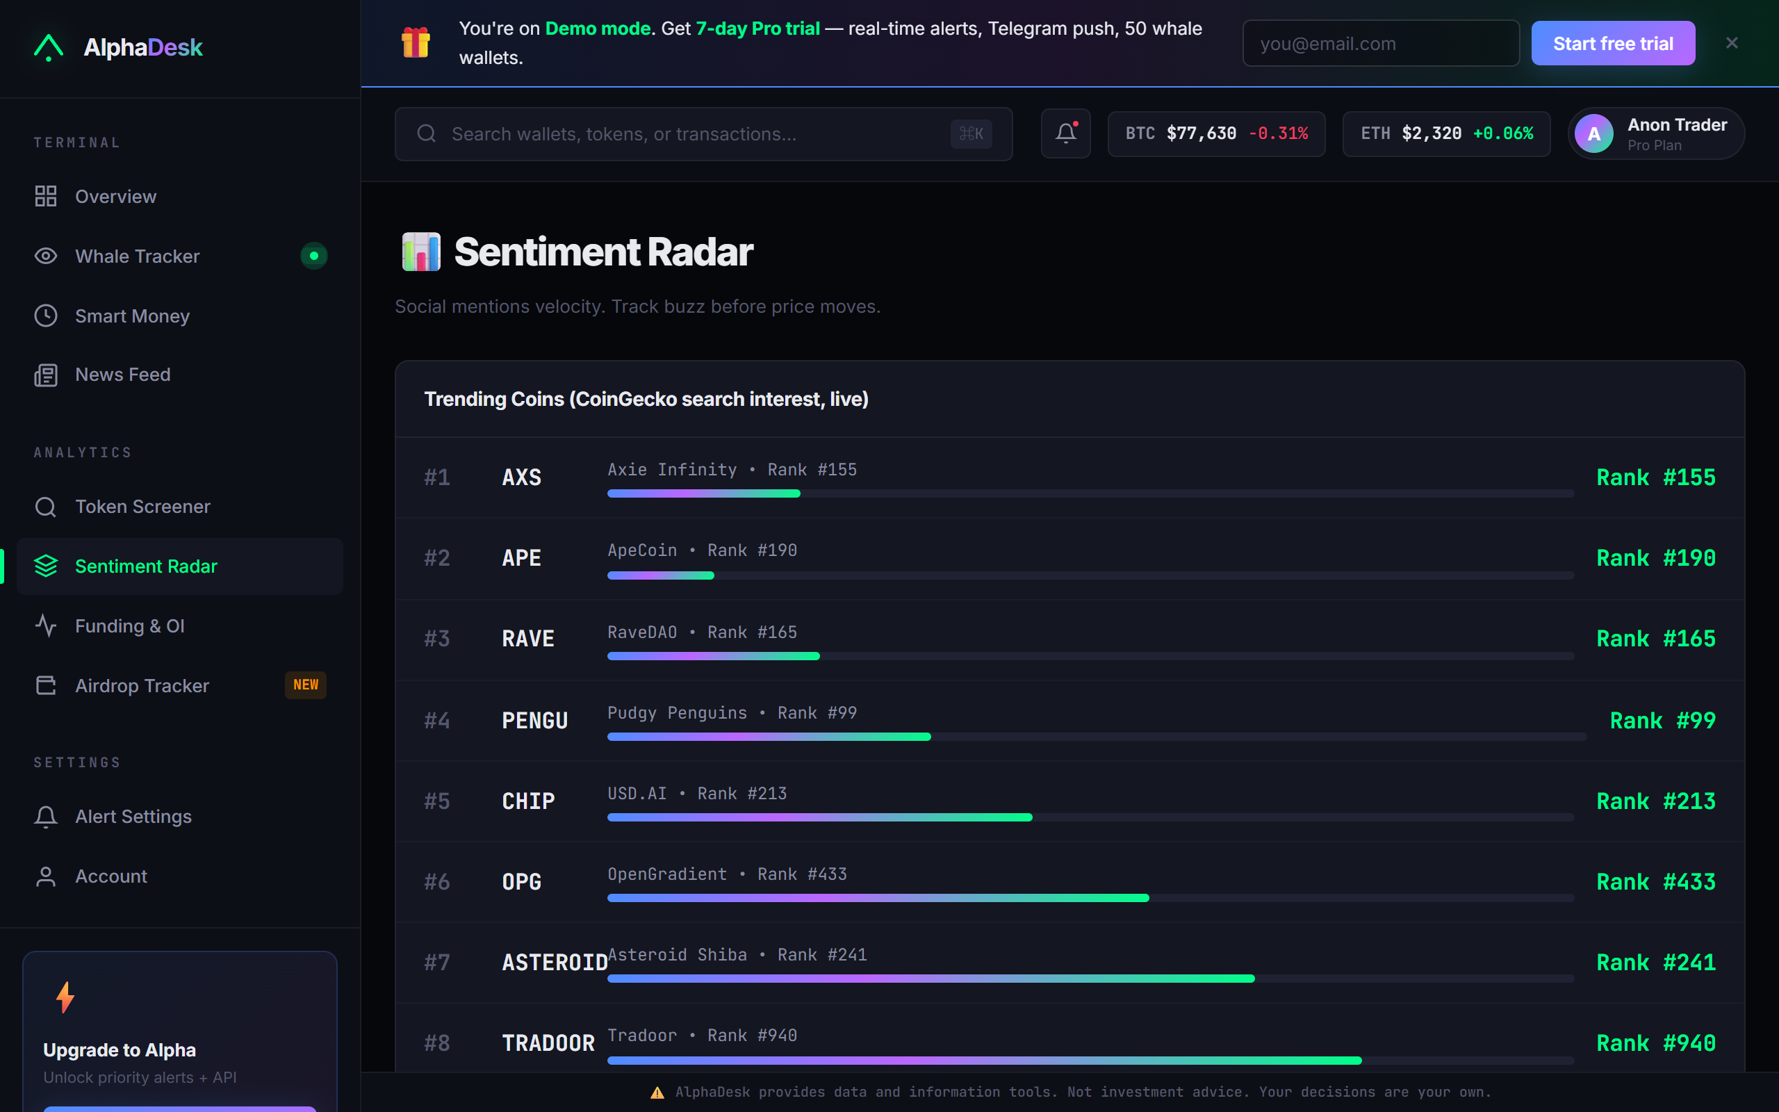Click the lightning bolt upgrade icon
The height and width of the screenshot is (1112, 1779).
65,997
